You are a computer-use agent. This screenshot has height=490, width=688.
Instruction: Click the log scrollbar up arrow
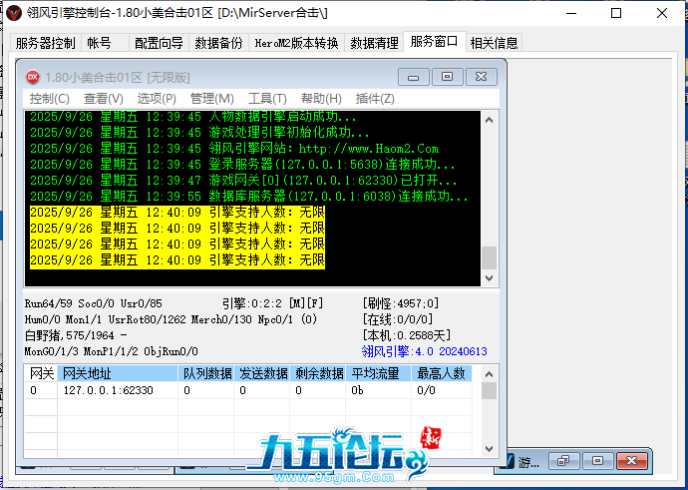click(489, 120)
